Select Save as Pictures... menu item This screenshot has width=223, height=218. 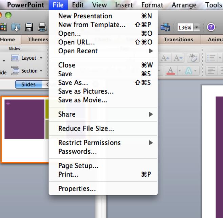[x=103, y=91]
